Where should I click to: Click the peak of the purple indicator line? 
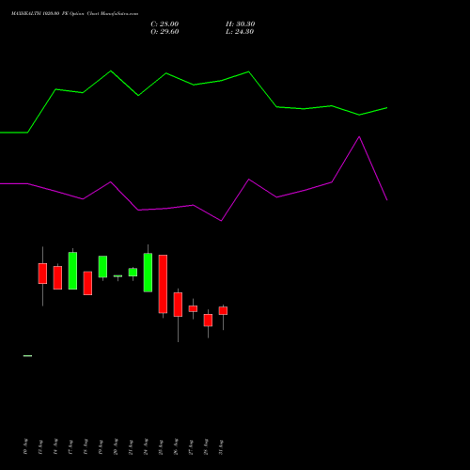pos(359,137)
